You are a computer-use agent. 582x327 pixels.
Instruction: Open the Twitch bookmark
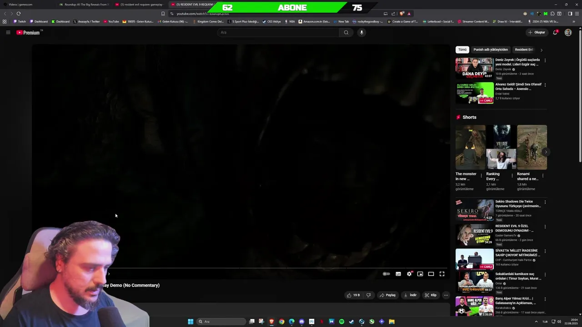pos(20,21)
